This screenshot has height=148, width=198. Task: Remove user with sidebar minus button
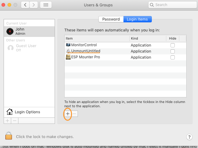[15, 121]
